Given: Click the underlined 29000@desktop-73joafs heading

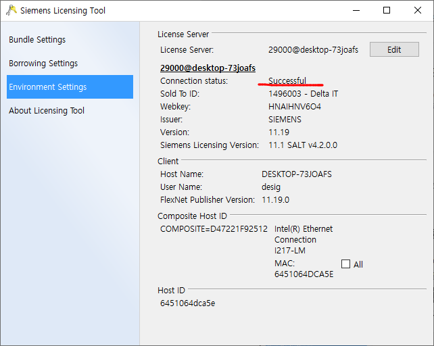Looking at the screenshot, I should pos(208,68).
